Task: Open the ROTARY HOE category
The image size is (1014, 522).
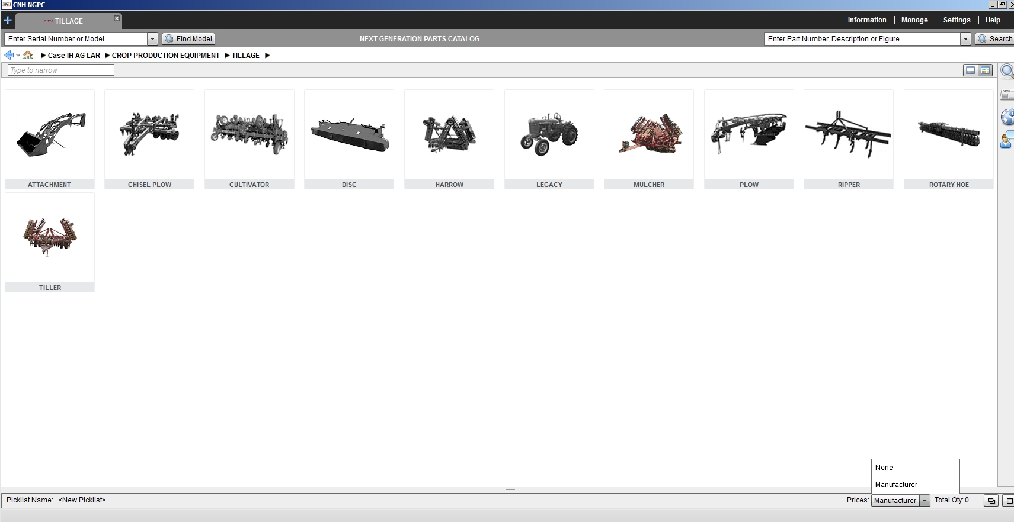Action: pos(949,140)
